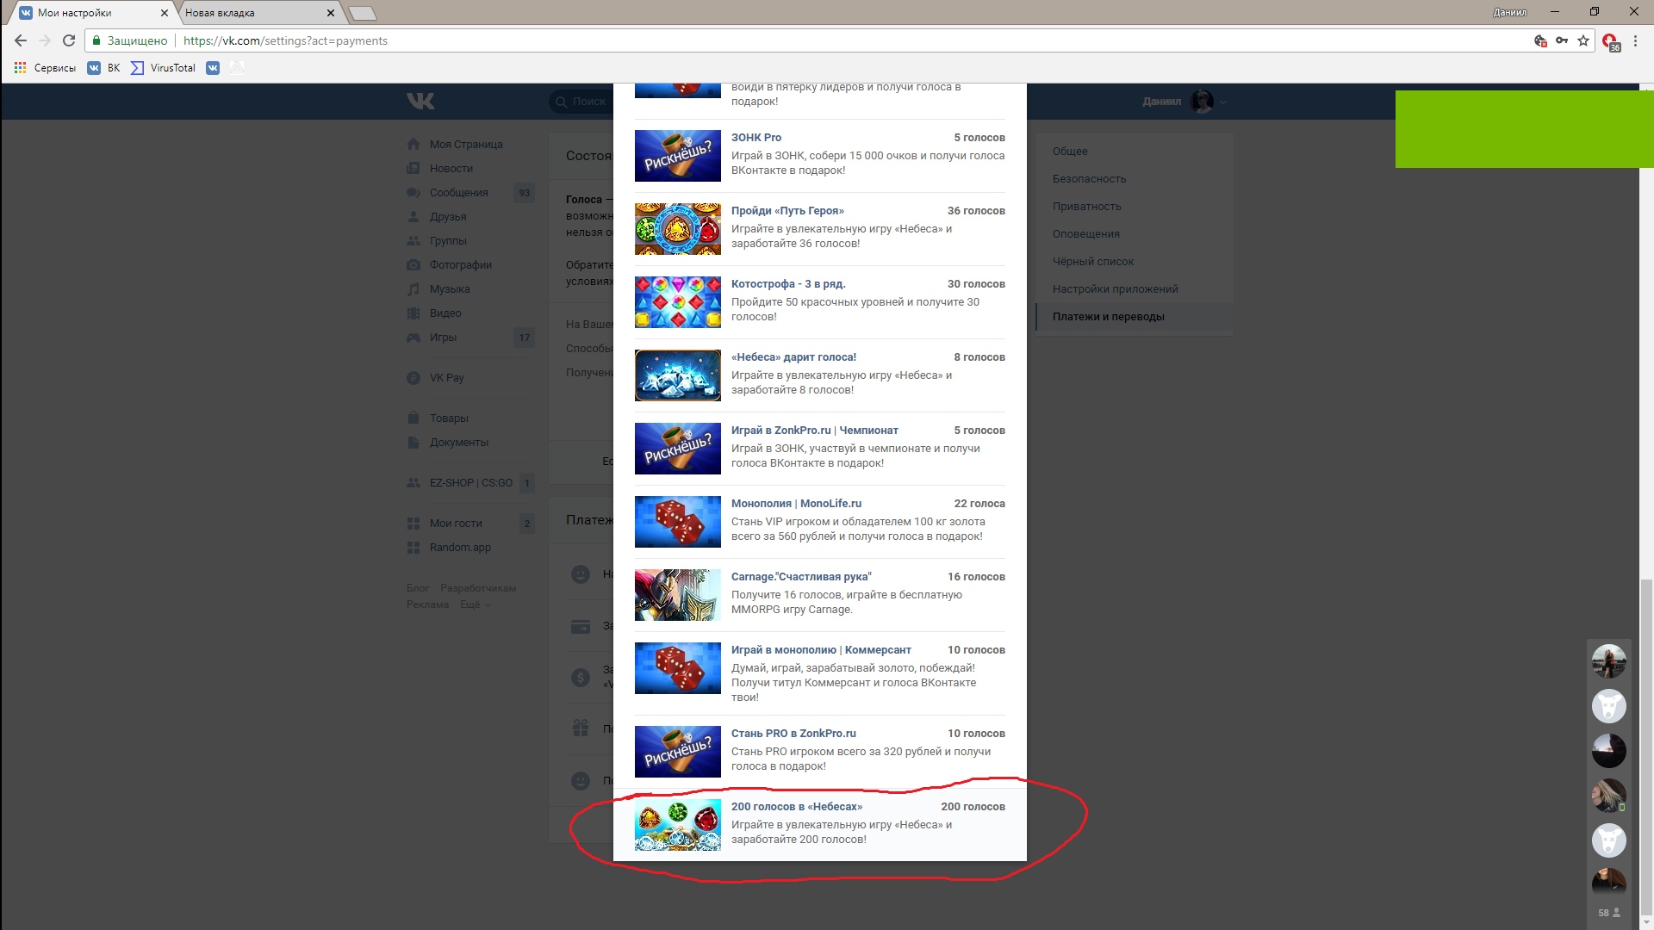Bookmark this page with star icon
The height and width of the screenshot is (930, 1654).
pyautogui.click(x=1583, y=40)
